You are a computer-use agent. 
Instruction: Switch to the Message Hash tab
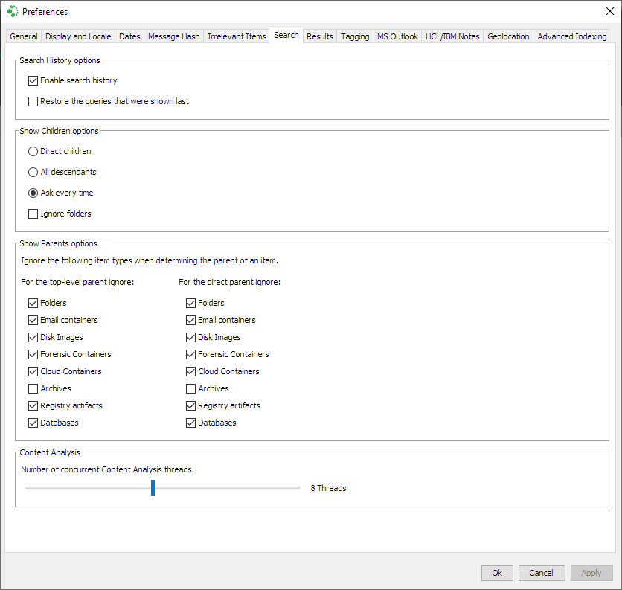(x=173, y=36)
